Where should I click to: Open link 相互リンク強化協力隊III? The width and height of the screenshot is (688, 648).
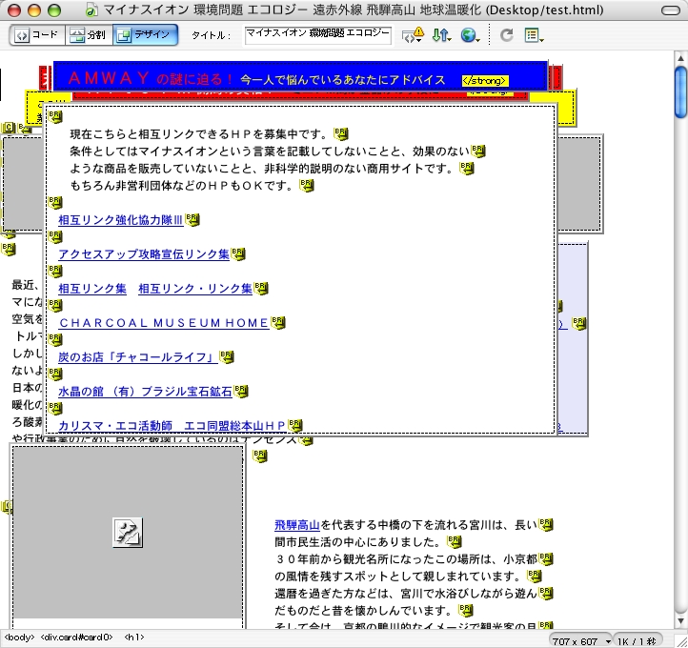120,220
